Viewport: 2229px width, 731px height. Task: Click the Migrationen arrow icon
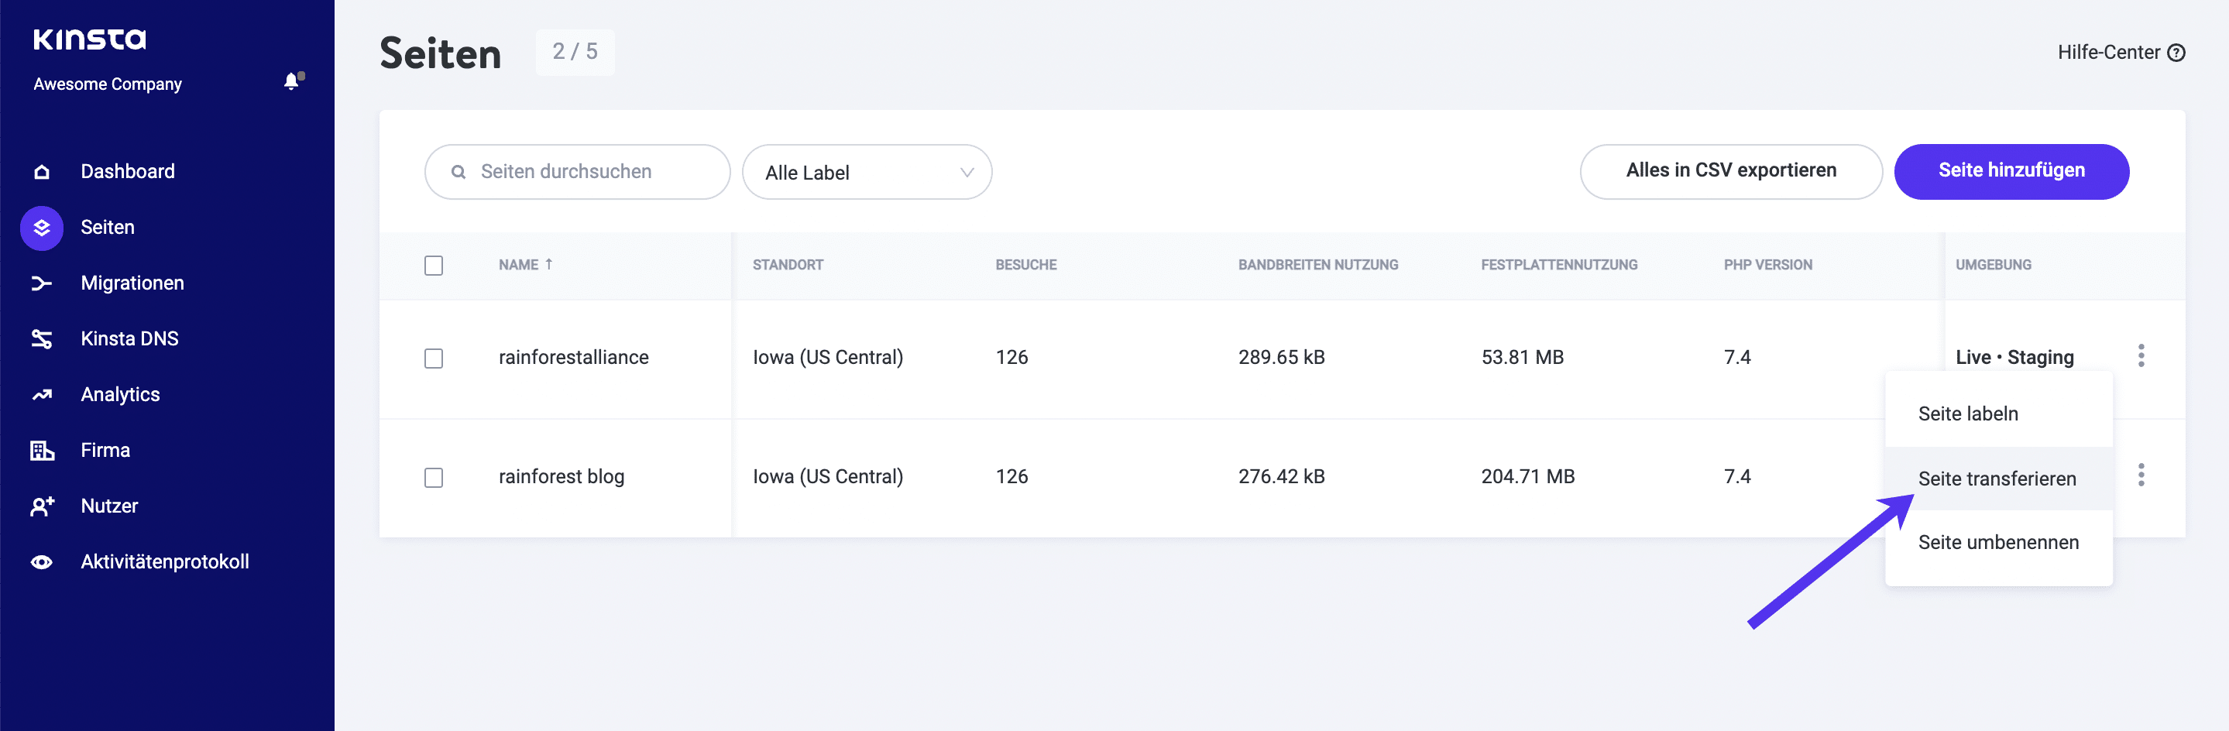click(x=42, y=283)
